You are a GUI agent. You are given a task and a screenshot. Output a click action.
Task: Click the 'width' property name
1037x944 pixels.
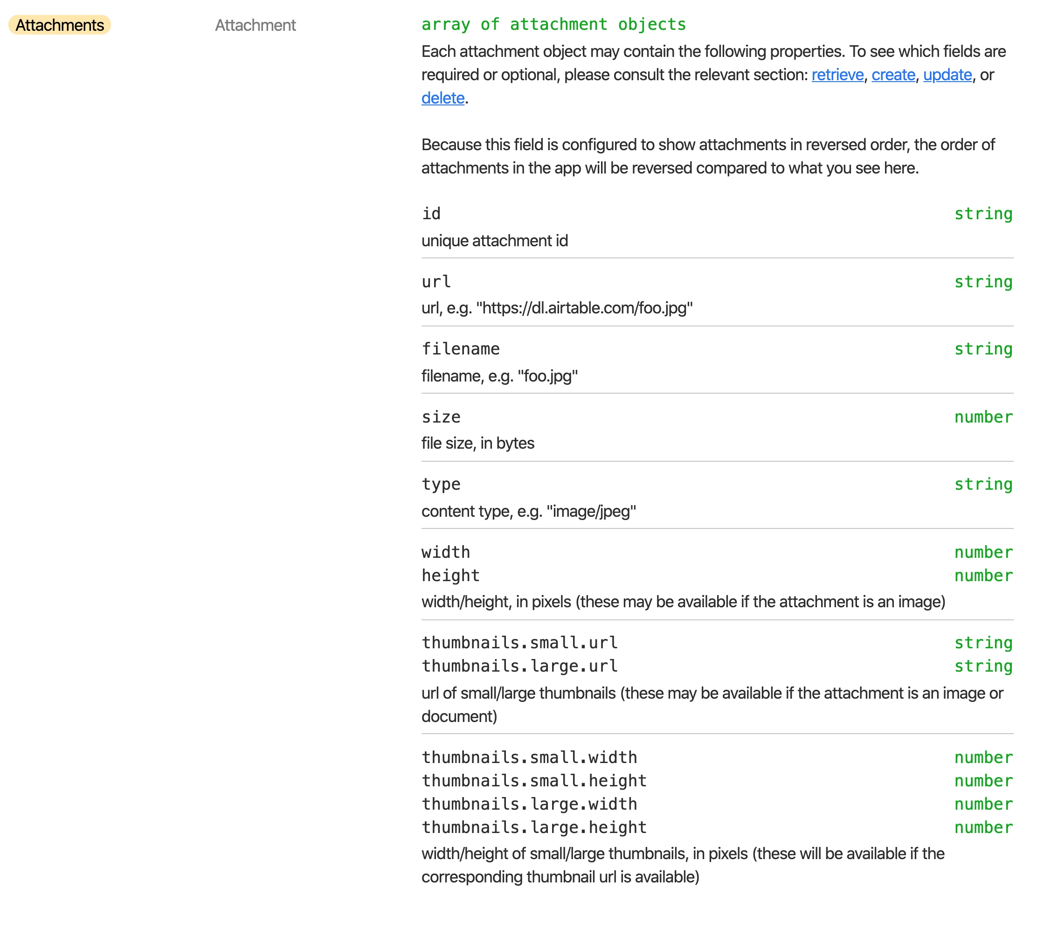click(445, 552)
